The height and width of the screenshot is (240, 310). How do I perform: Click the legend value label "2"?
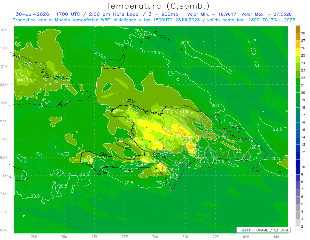pos(302,227)
